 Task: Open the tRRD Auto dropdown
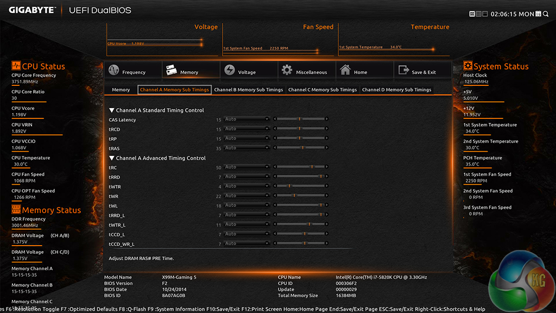[x=247, y=177]
